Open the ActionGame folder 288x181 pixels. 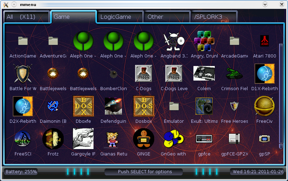[x=23, y=42]
